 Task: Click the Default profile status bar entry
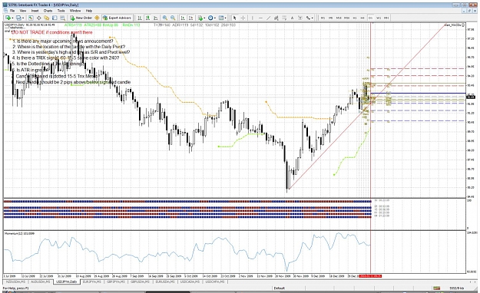(280, 288)
